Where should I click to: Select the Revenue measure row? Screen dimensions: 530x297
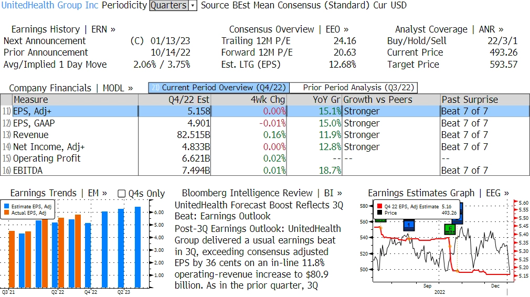(x=264, y=135)
